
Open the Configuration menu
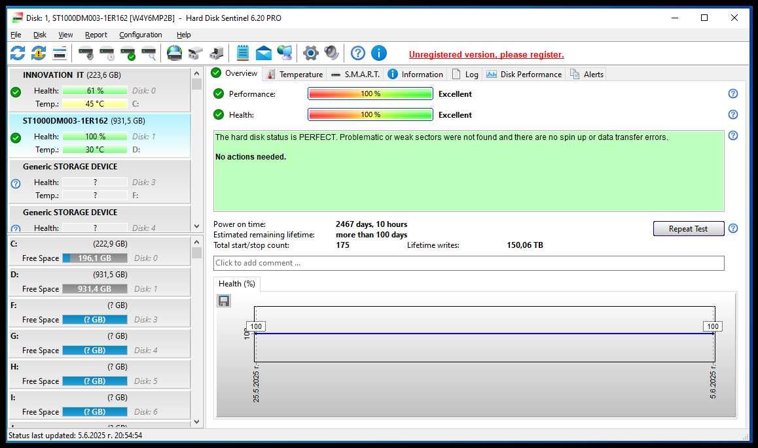pos(140,35)
